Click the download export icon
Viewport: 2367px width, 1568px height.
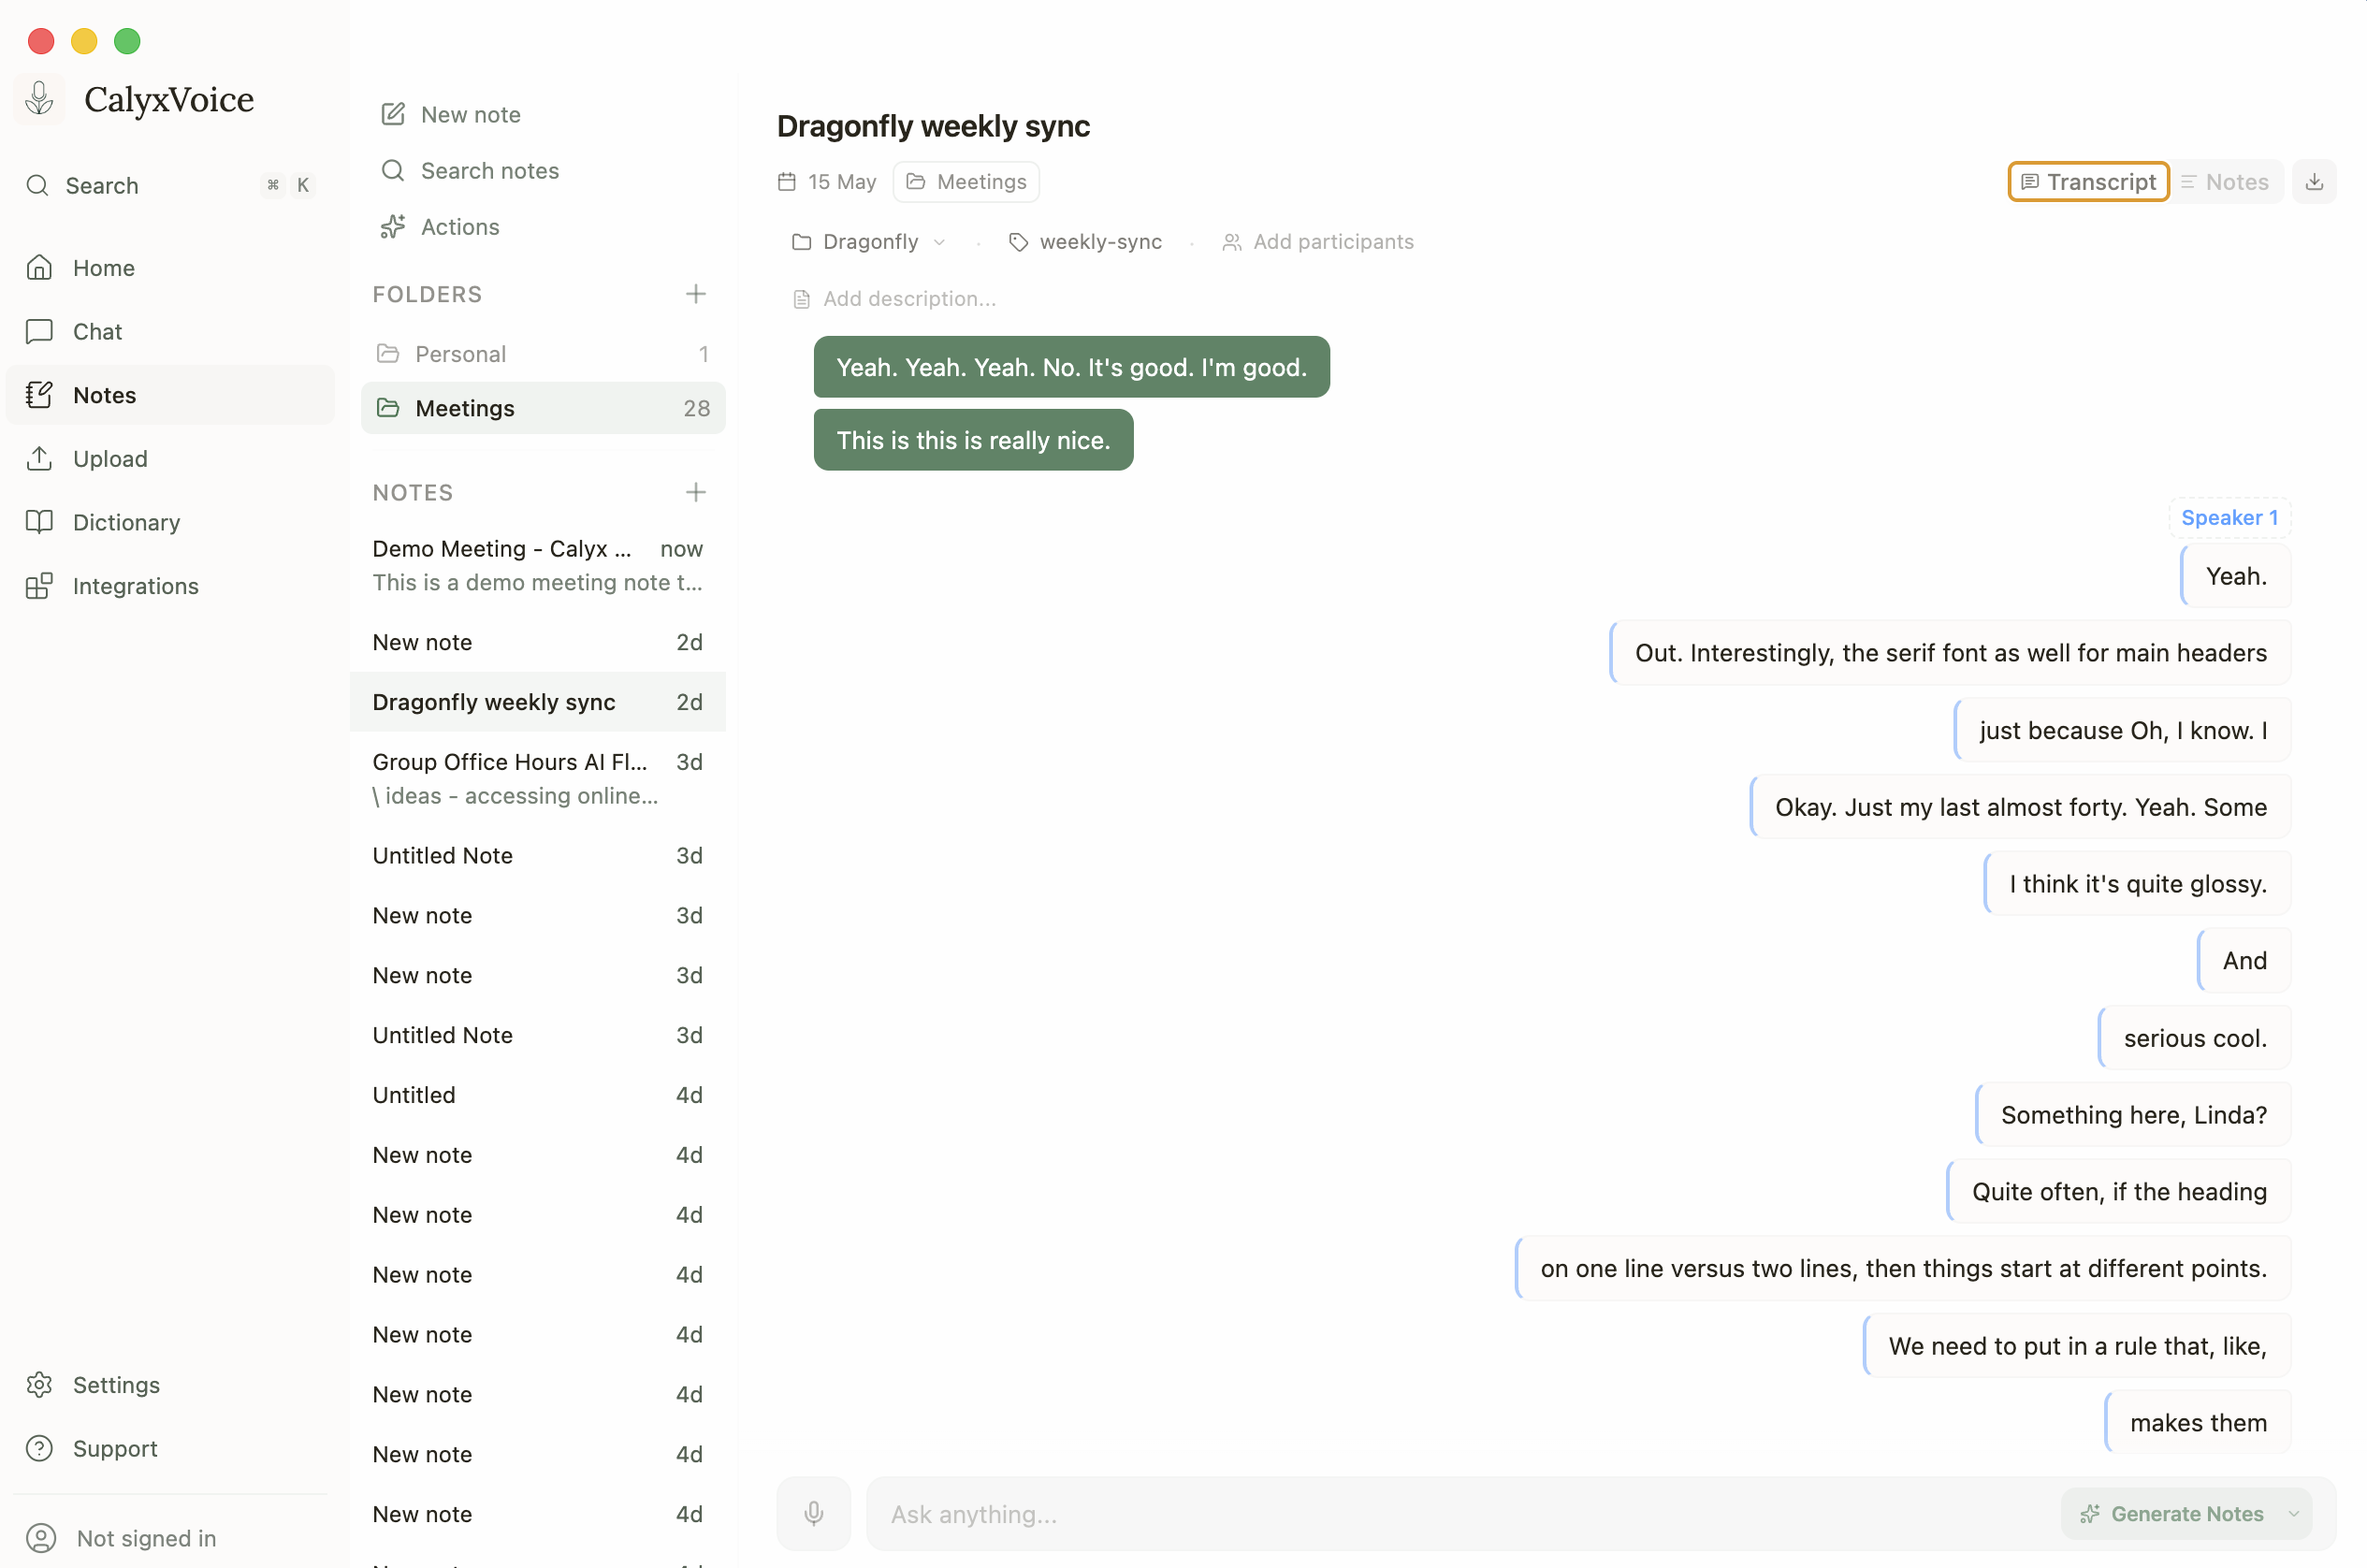tap(2314, 182)
